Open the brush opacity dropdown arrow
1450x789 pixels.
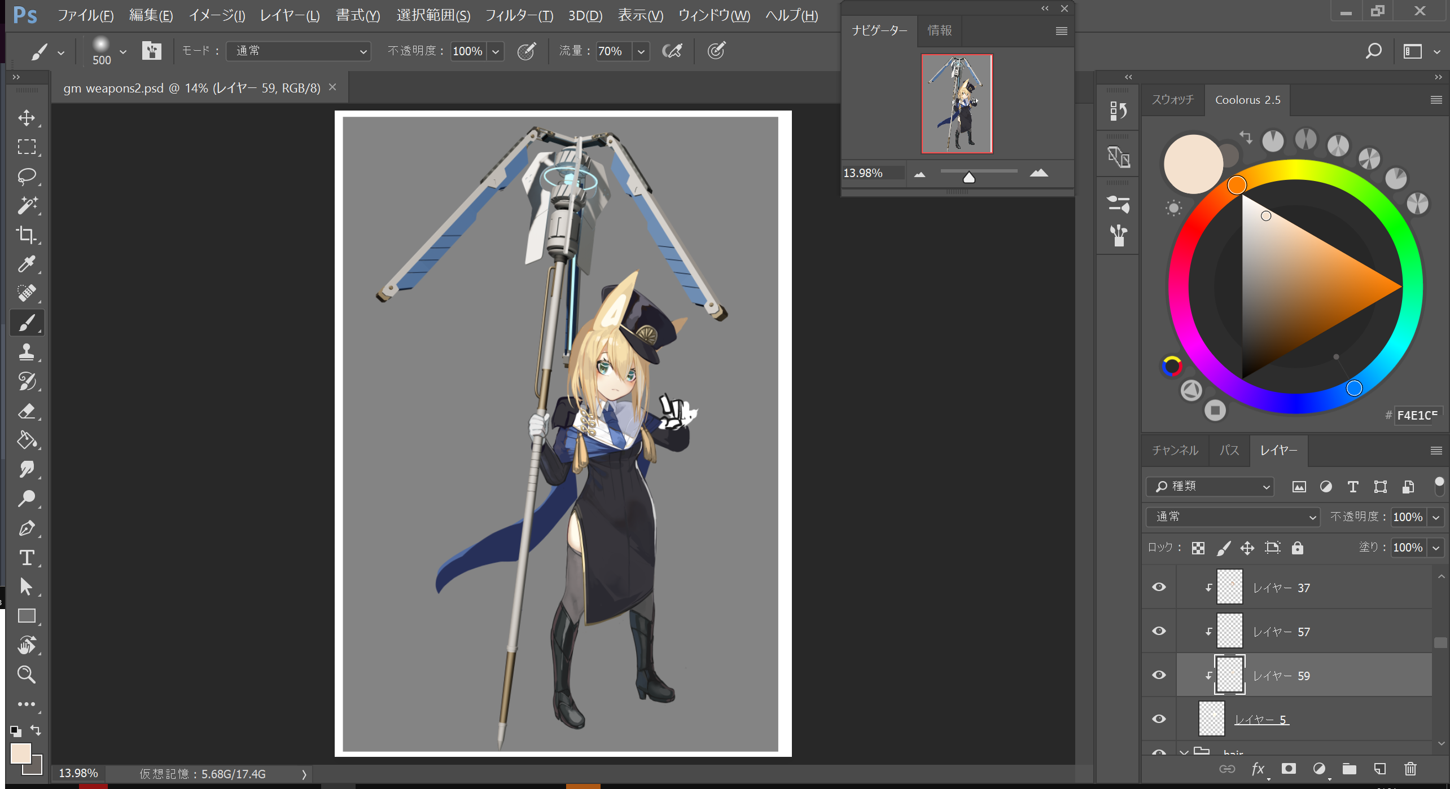[x=496, y=51]
